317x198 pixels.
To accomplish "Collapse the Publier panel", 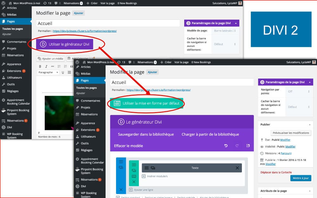I will [310, 125].
